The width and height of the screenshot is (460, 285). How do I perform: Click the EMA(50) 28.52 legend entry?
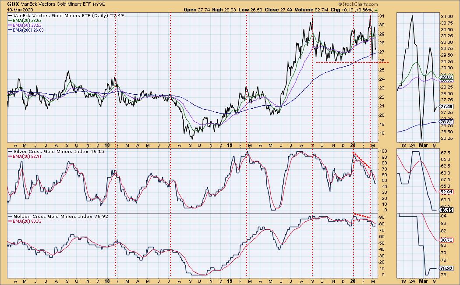[x=27, y=25]
